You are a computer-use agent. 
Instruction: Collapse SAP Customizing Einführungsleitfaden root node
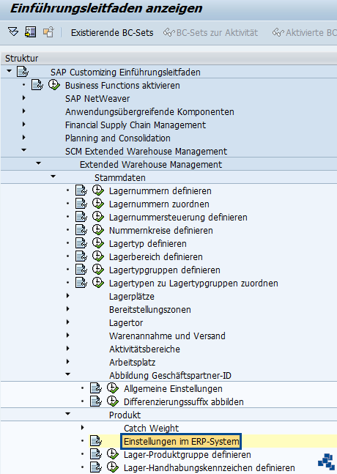[9, 71]
